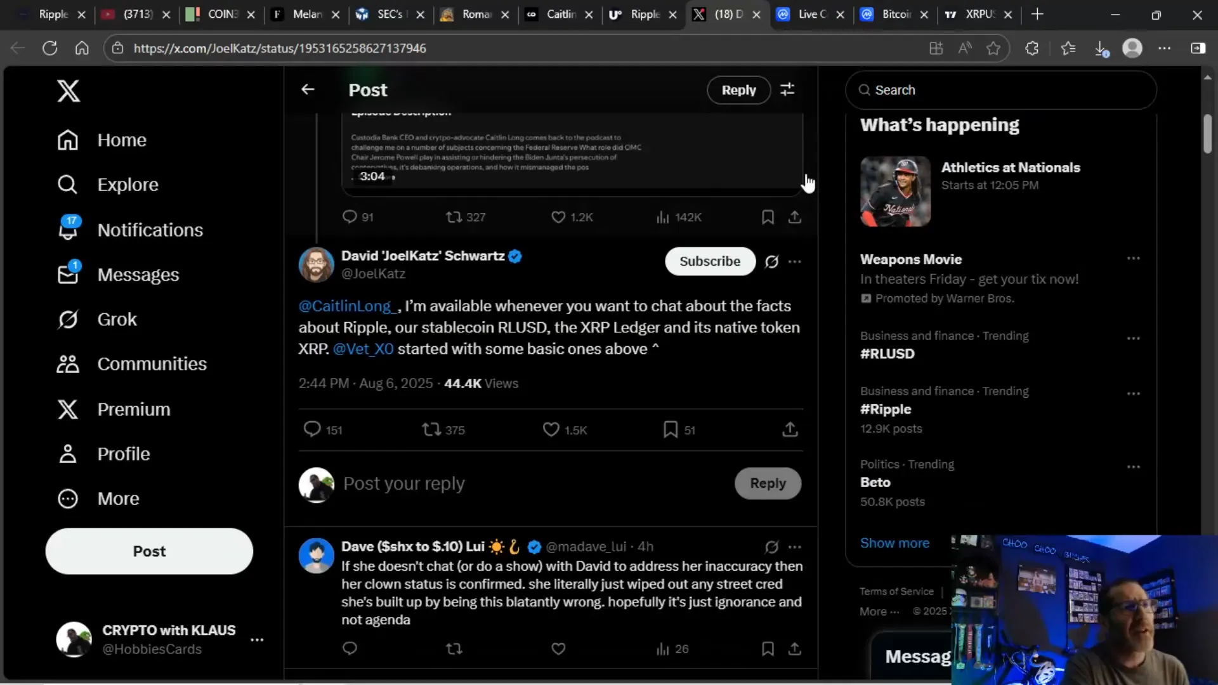Screen dimensions: 1218x685
Task: Share Dave Lui's comment
Action: click(x=794, y=648)
